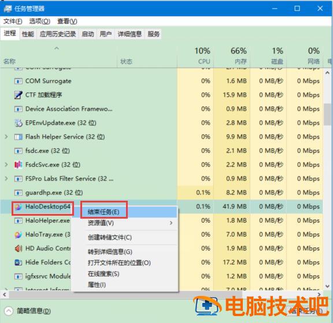Click the vertical scrollbar down arrow
The height and width of the screenshot is (323, 333).
(x=328, y=286)
